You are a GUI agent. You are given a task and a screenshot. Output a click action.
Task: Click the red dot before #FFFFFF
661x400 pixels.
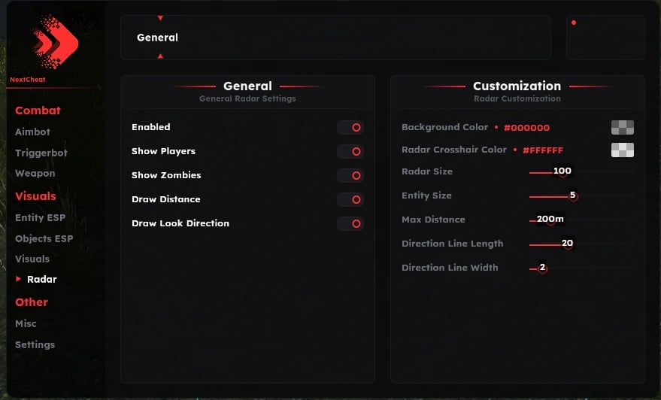coord(515,150)
